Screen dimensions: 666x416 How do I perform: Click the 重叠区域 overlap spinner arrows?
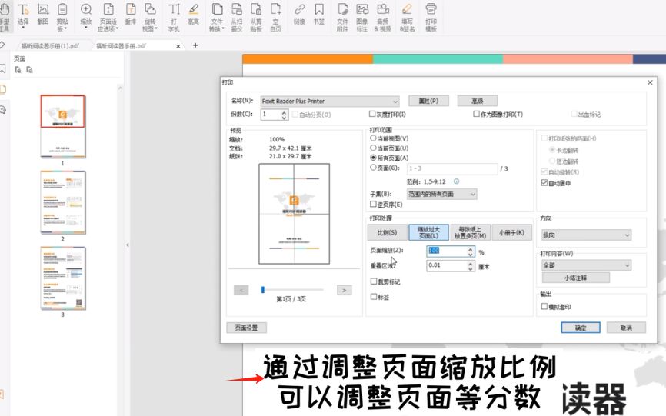[470, 266]
